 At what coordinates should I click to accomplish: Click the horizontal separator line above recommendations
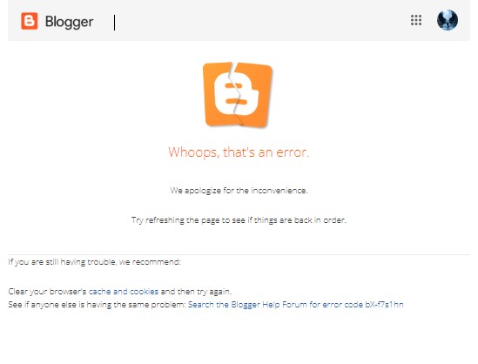click(239, 254)
